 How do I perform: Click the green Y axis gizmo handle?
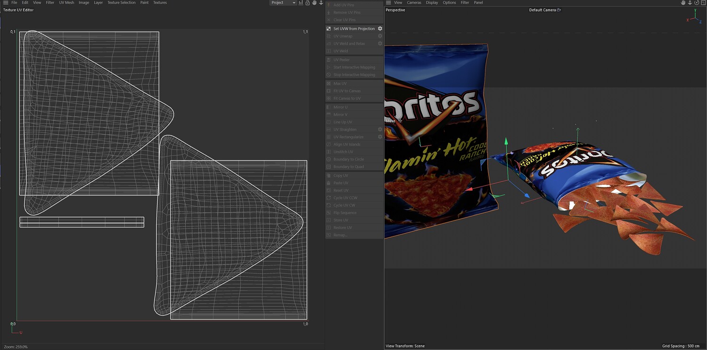click(506, 141)
